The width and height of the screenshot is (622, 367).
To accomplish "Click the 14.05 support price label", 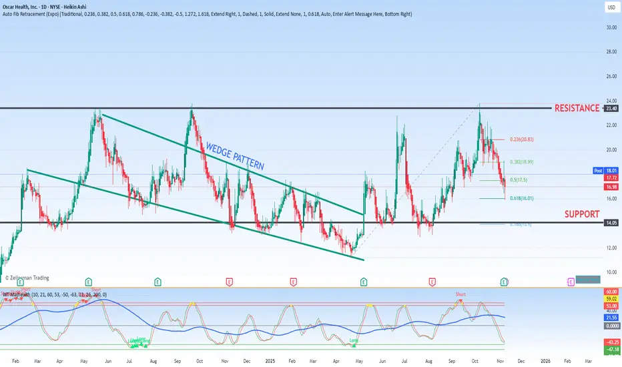I will [x=611, y=223].
